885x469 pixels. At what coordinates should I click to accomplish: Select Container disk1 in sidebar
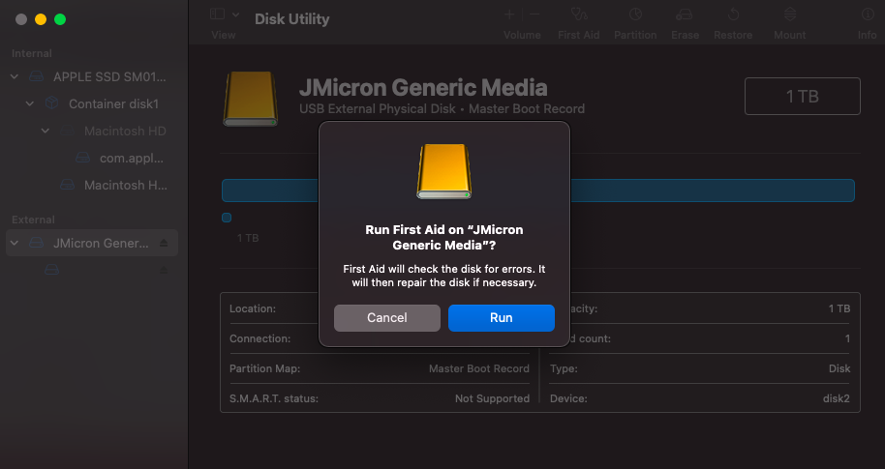(x=113, y=103)
